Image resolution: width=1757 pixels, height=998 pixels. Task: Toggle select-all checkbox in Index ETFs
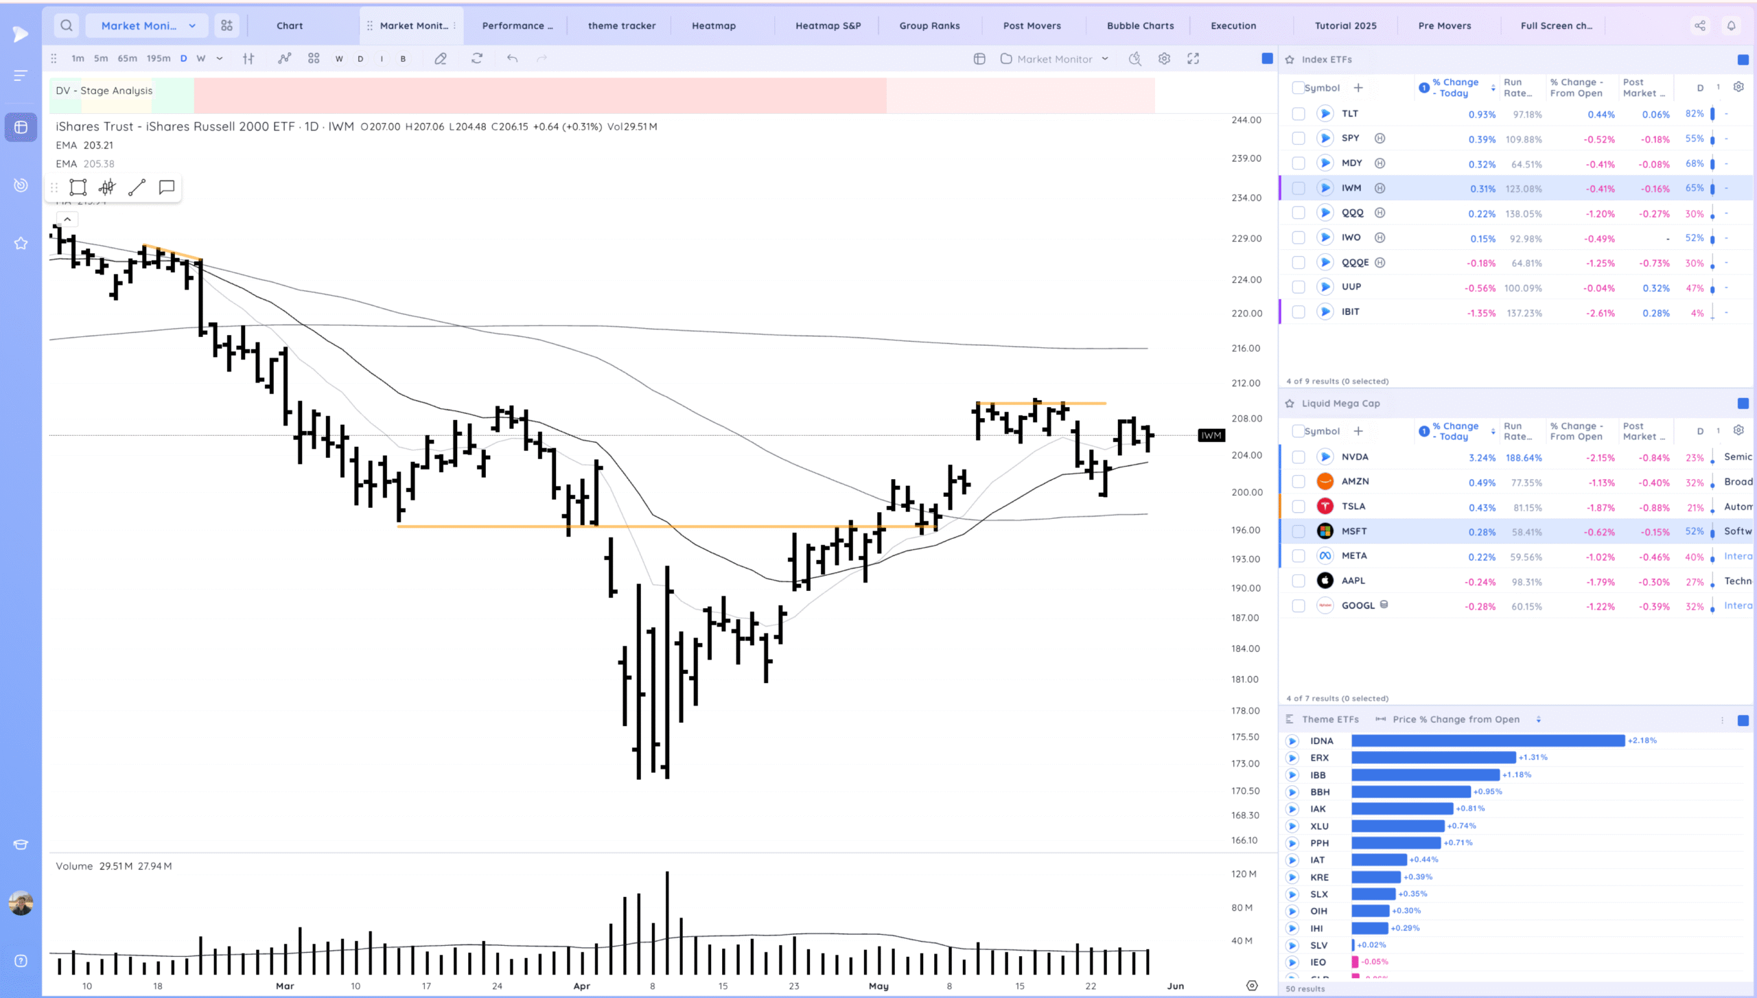pyautogui.click(x=1297, y=88)
